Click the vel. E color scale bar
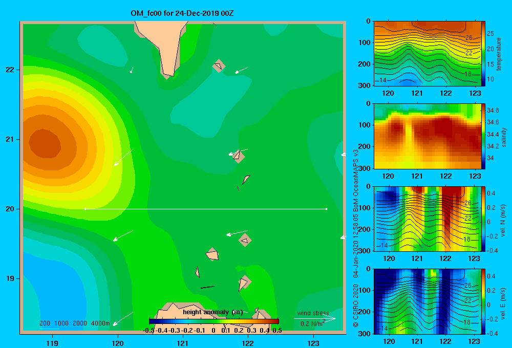 tap(483, 301)
